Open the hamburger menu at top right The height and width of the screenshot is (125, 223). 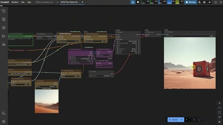pos(221,2)
